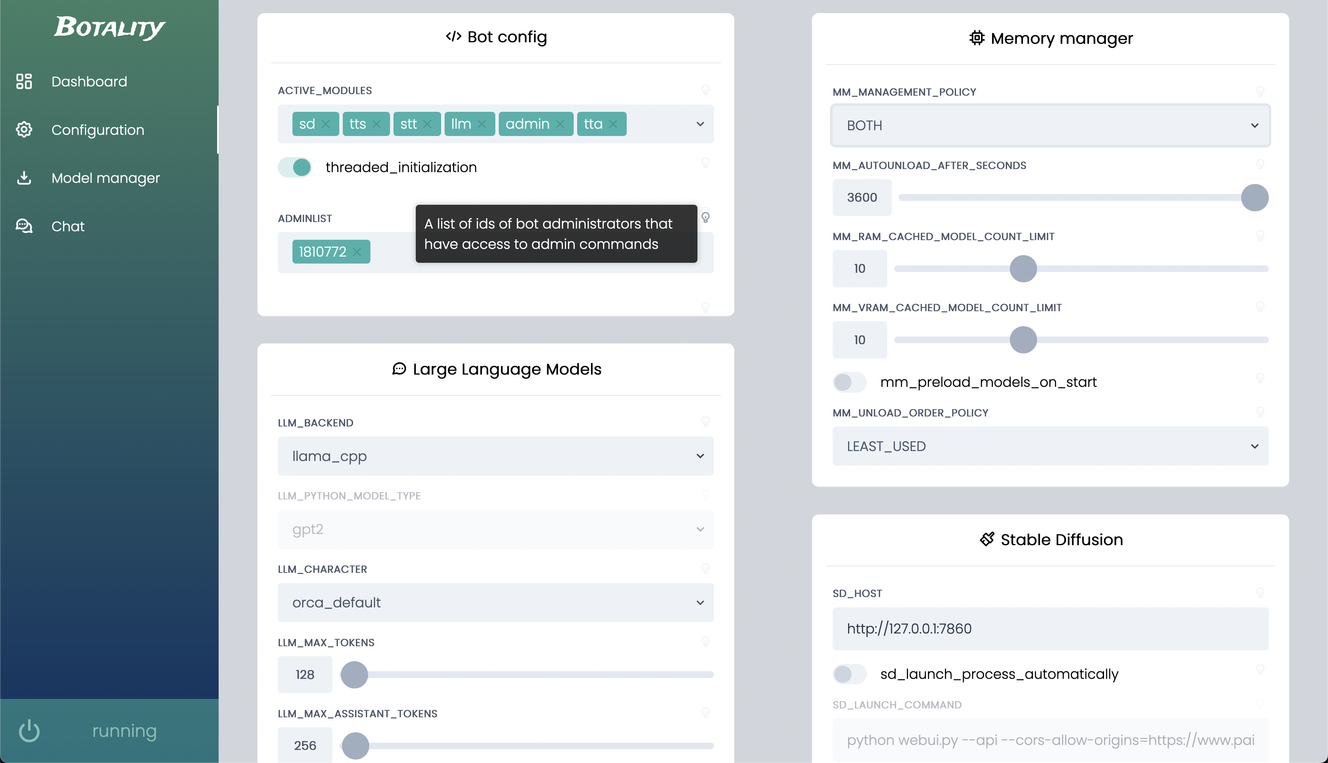Click the ADMINLIST lightbulb hint icon
The width and height of the screenshot is (1328, 763).
point(705,217)
